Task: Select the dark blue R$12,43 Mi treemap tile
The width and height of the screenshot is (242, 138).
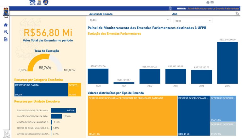Action: [193, 116]
